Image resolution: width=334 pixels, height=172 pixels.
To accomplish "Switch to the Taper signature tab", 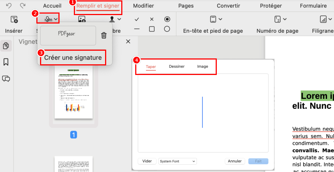I will click(x=151, y=67).
